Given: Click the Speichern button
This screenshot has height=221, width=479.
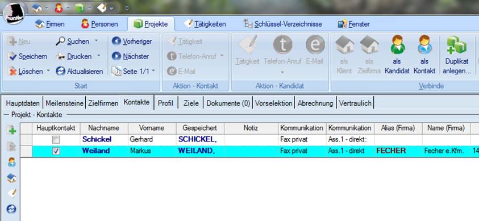Looking at the screenshot, I should [x=28, y=56].
